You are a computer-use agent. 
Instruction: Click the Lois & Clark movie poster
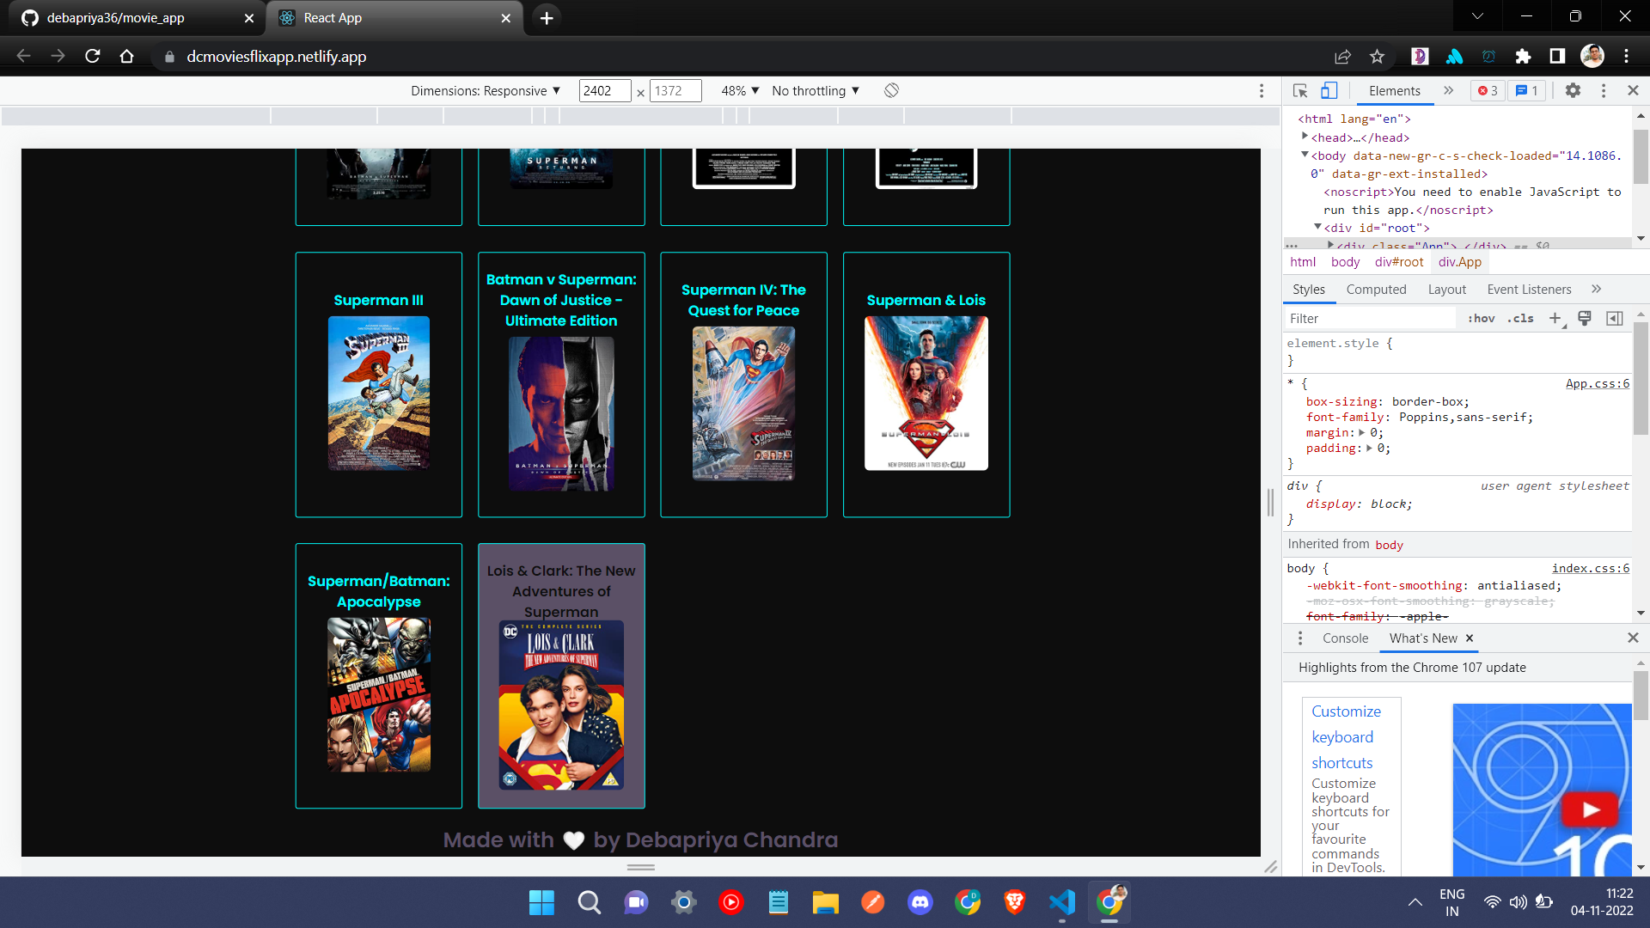pyautogui.click(x=561, y=705)
